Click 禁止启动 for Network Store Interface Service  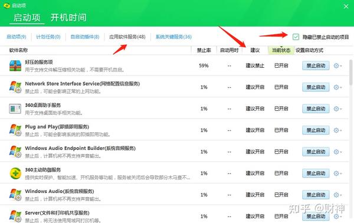[x=316, y=87]
